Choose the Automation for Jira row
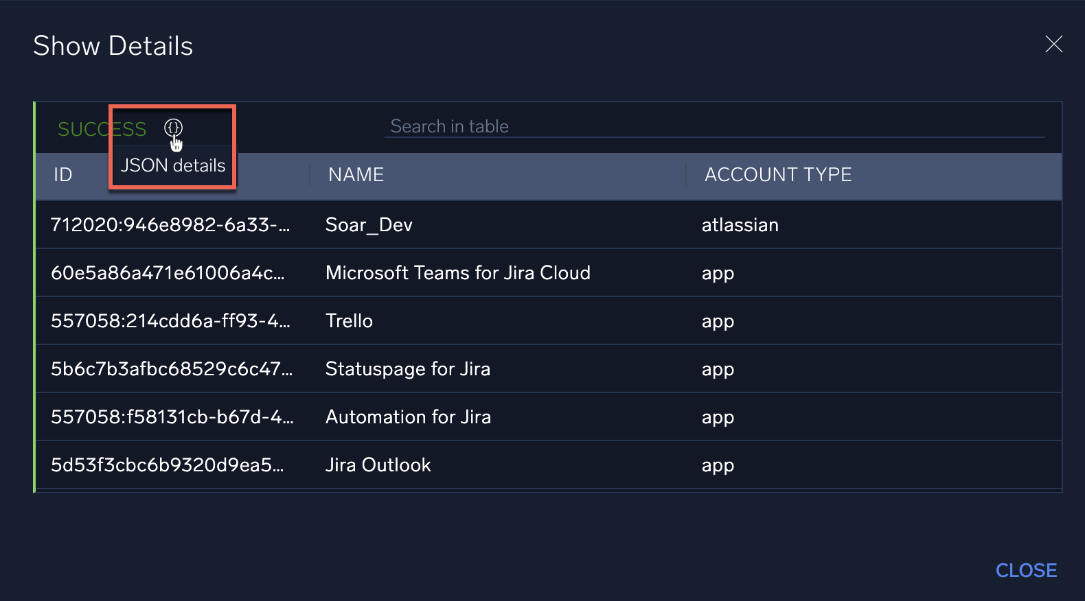Screen dimensions: 1085x601 [408, 417]
